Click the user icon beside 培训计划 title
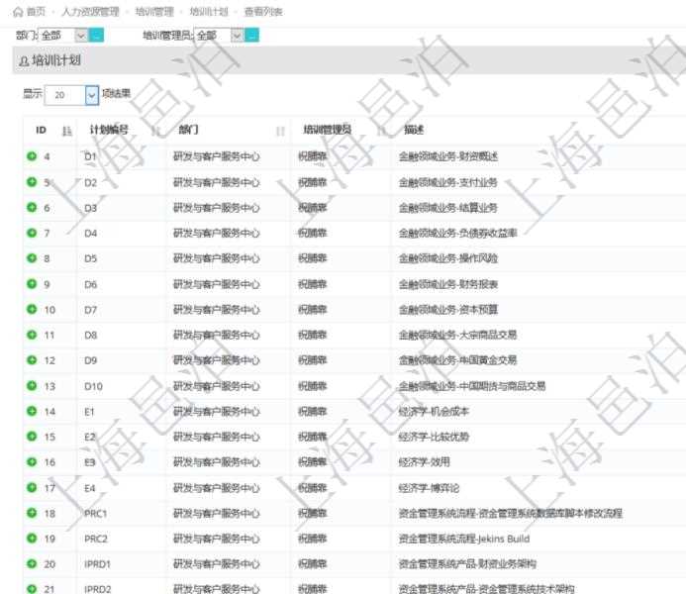686x594 pixels. click(x=24, y=61)
